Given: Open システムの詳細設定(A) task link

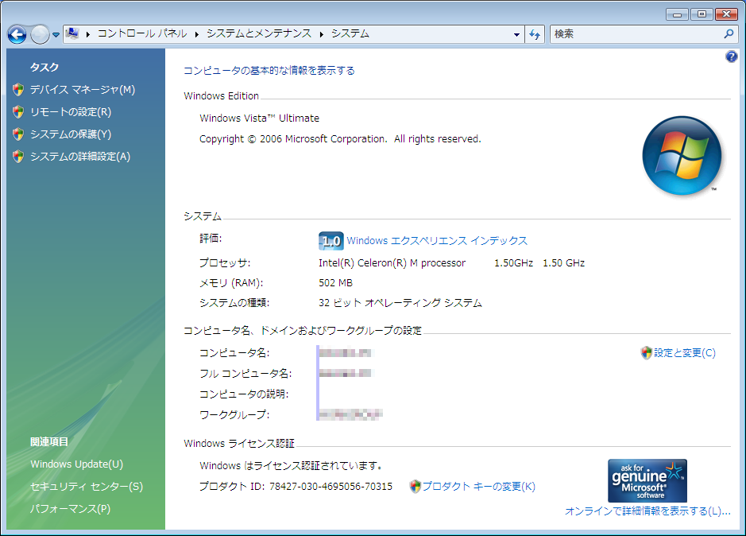Looking at the screenshot, I should coord(80,157).
